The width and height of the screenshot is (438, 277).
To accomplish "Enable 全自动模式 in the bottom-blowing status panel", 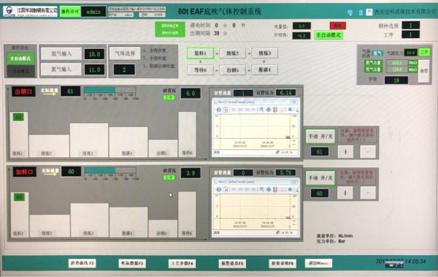I will click(20, 58).
